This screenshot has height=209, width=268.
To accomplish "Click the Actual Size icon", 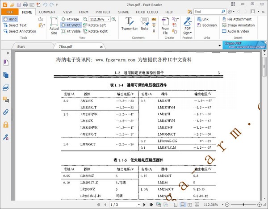I will [x=54, y=25].
